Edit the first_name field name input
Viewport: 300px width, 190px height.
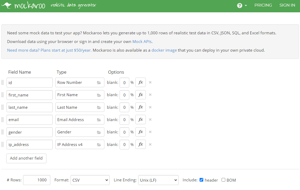[x=30, y=95]
